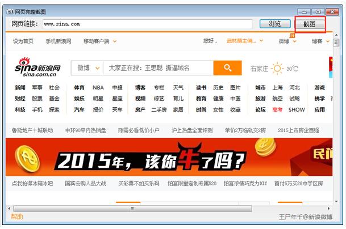This screenshot has width=346, height=229.
Task: Click the sun weather icon
Action: pos(277,69)
